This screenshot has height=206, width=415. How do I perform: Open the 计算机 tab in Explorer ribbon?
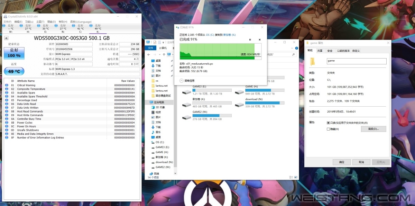tap(163, 48)
